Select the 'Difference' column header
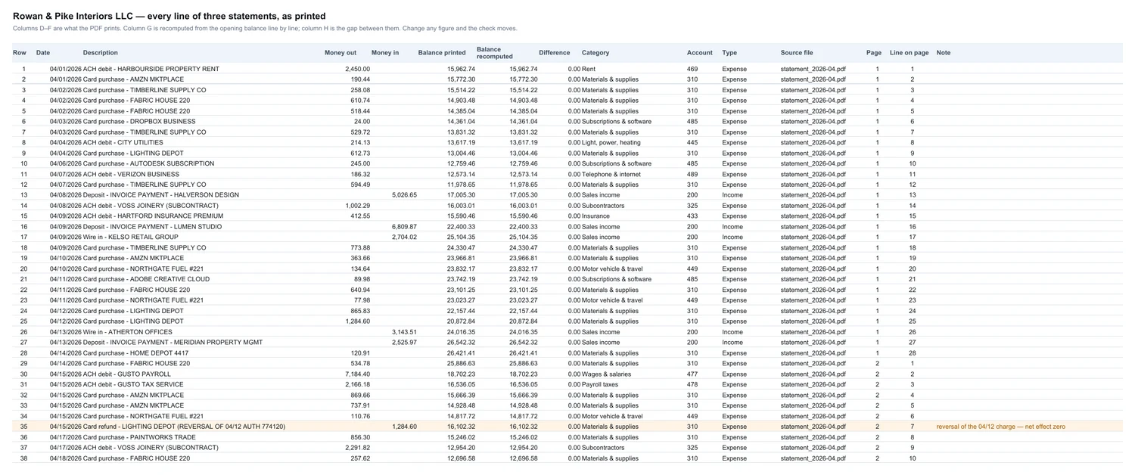The height and width of the screenshot is (475, 1135). pos(555,53)
